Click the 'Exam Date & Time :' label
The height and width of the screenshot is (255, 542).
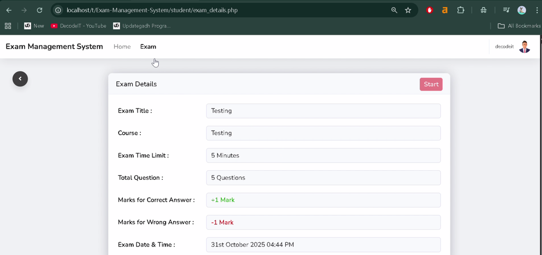point(147,244)
